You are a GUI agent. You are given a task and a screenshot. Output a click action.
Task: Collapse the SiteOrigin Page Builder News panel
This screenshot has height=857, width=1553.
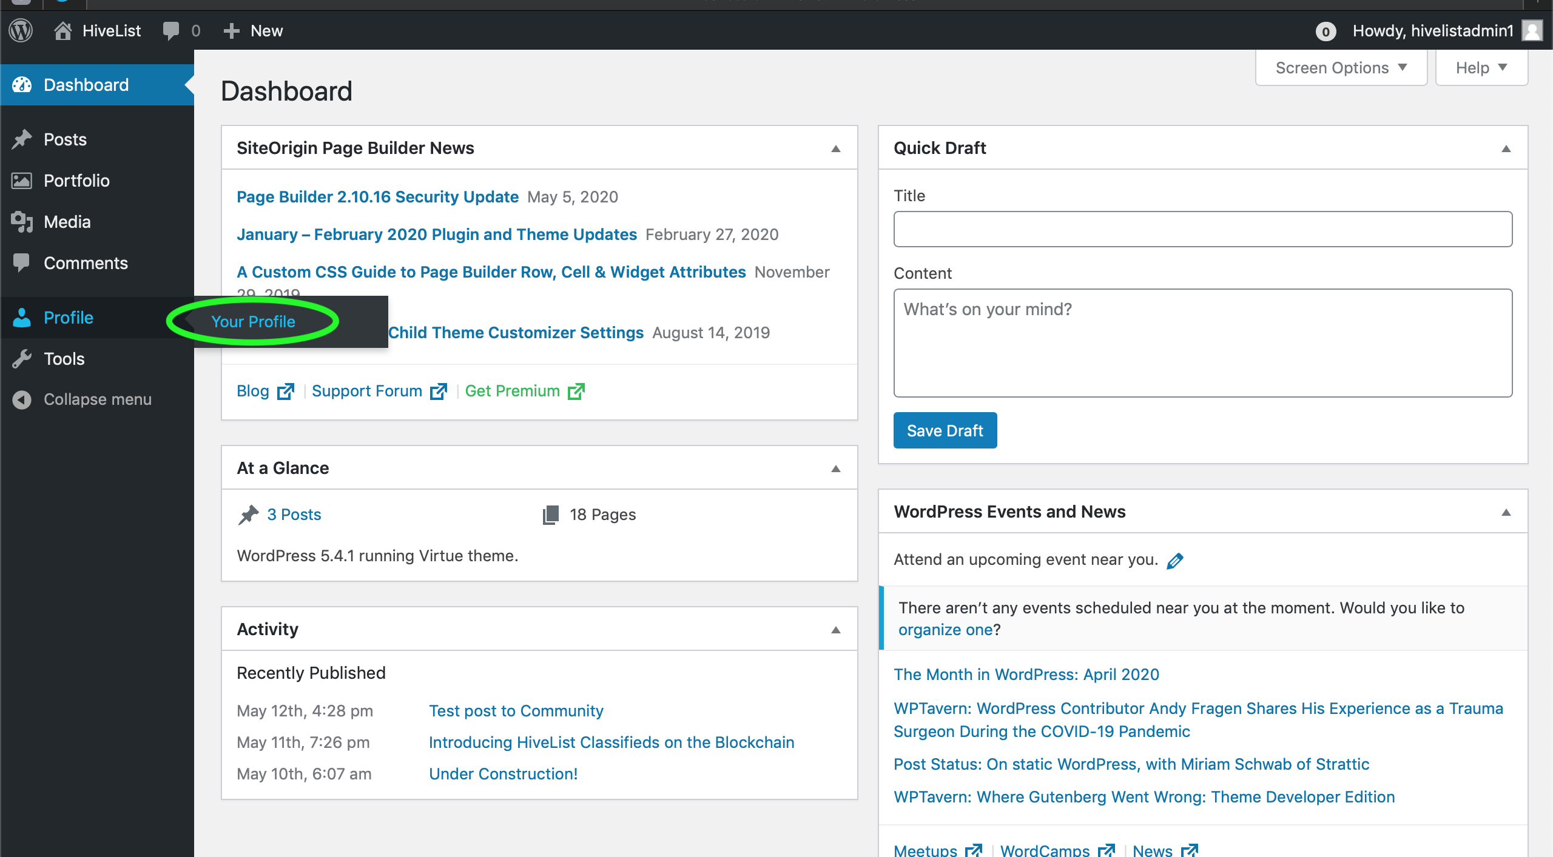pyautogui.click(x=836, y=148)
